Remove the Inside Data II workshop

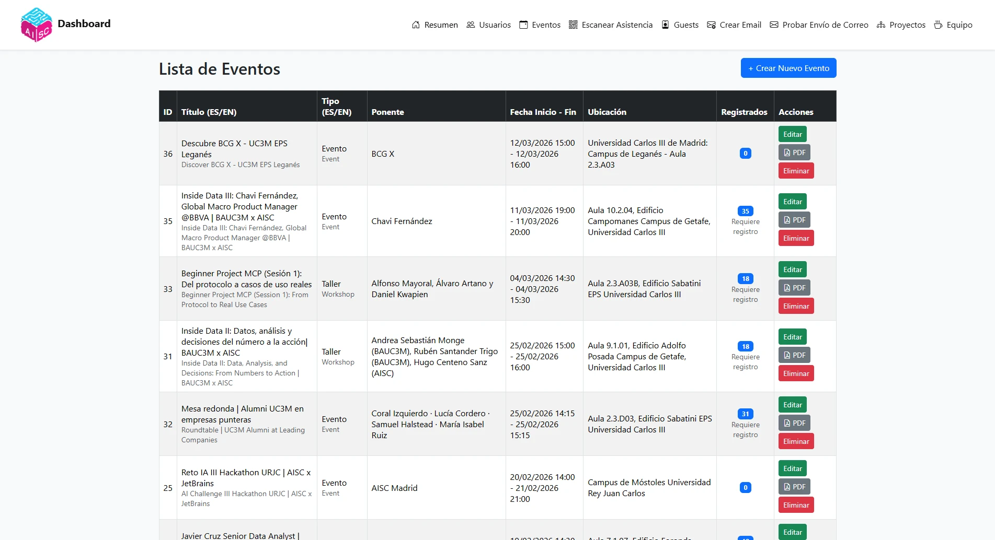point(796,373)
